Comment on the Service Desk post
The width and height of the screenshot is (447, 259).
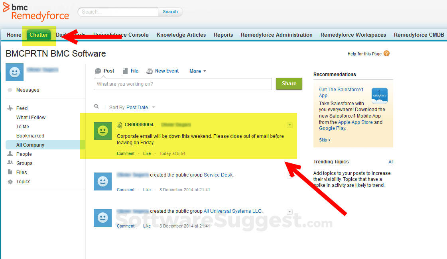(x=126, y=190)
